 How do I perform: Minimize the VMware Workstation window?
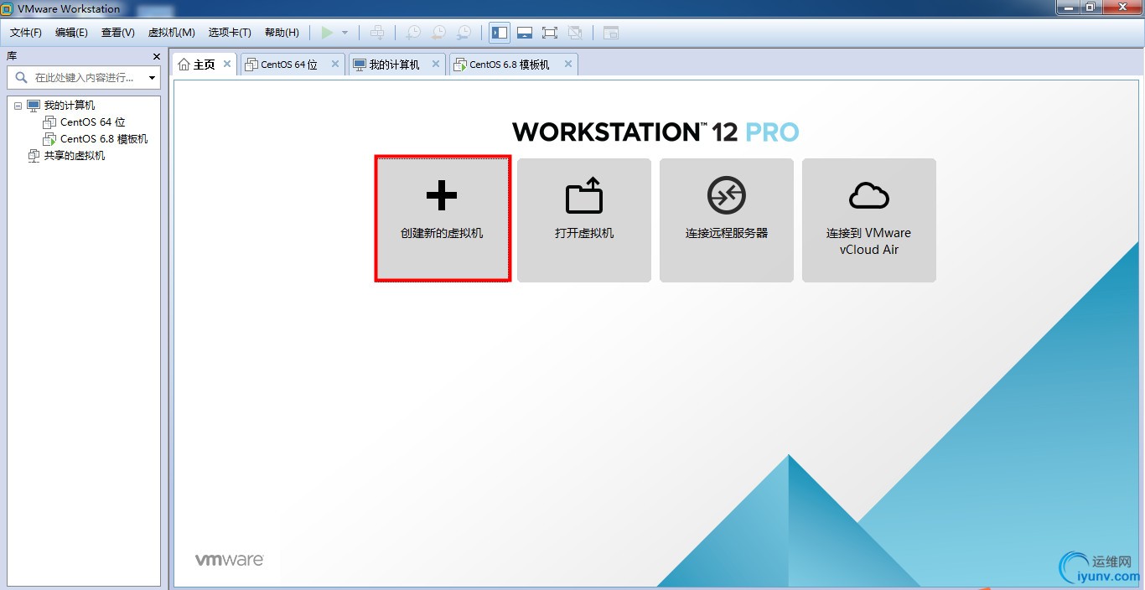coord(1069,8)
